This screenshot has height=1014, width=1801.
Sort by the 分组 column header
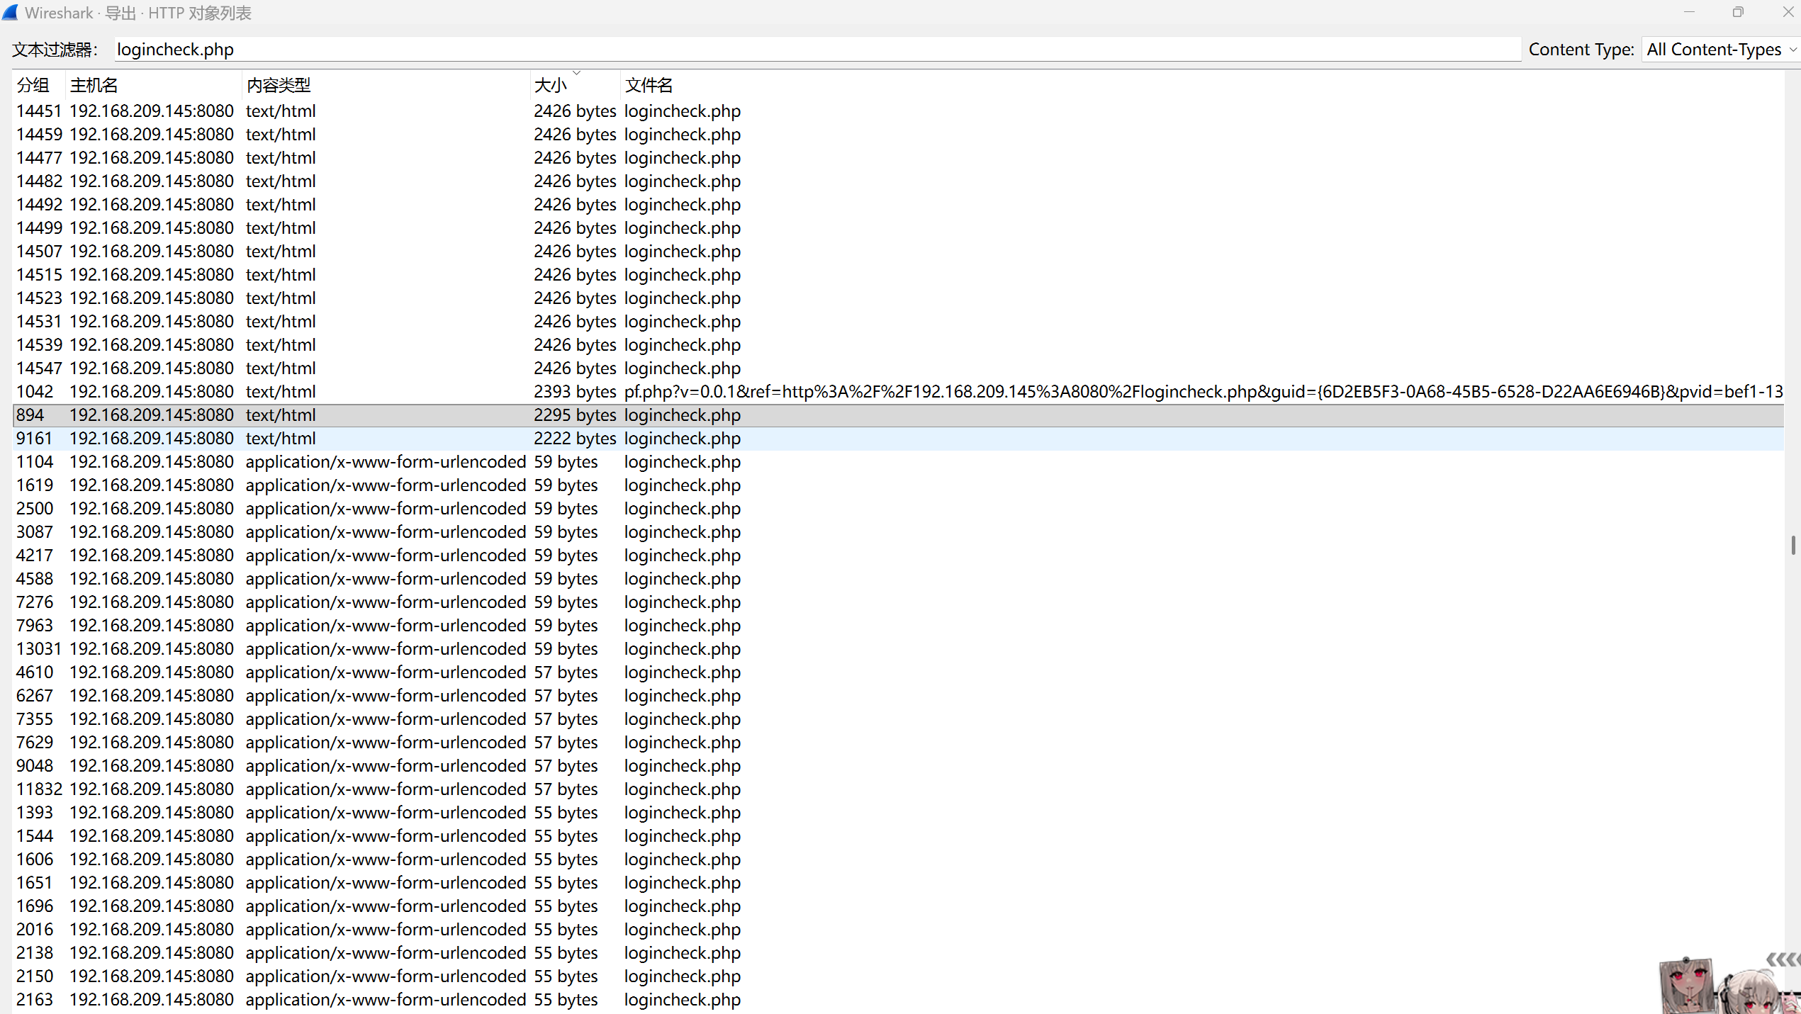click(33, 86)
